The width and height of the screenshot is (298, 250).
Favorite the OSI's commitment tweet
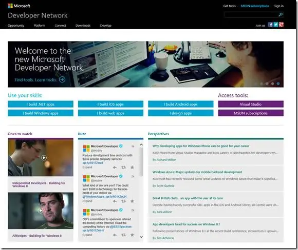click(132, 235)
